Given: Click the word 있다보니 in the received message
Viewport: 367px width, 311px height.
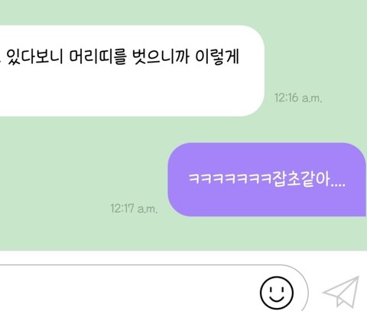Looking at the screenshot, I should pyautogui.click(x=34, y=56).
